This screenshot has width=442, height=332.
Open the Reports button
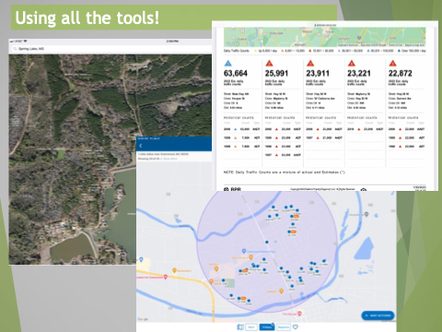coord(284,327)
